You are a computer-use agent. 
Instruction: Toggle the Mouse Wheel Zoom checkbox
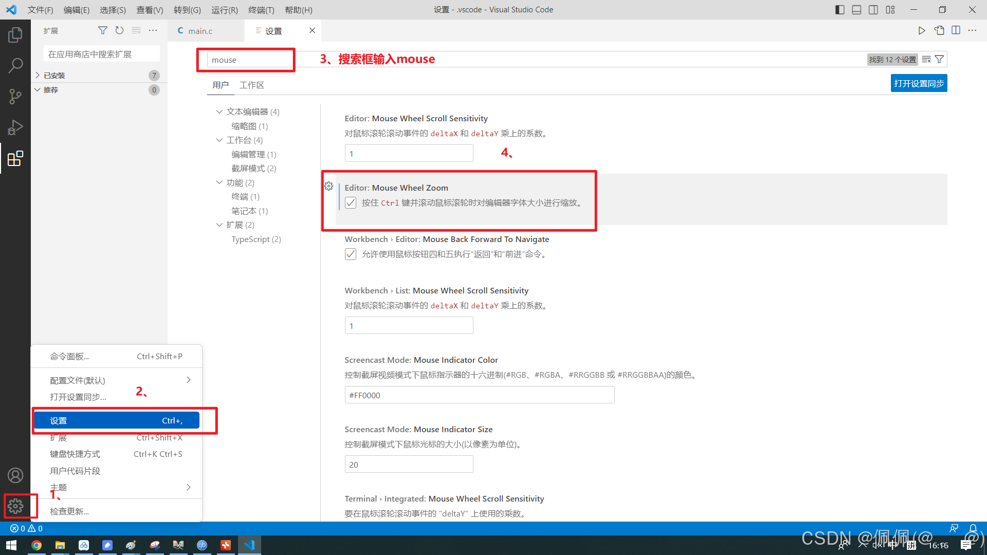coord(351,203)
